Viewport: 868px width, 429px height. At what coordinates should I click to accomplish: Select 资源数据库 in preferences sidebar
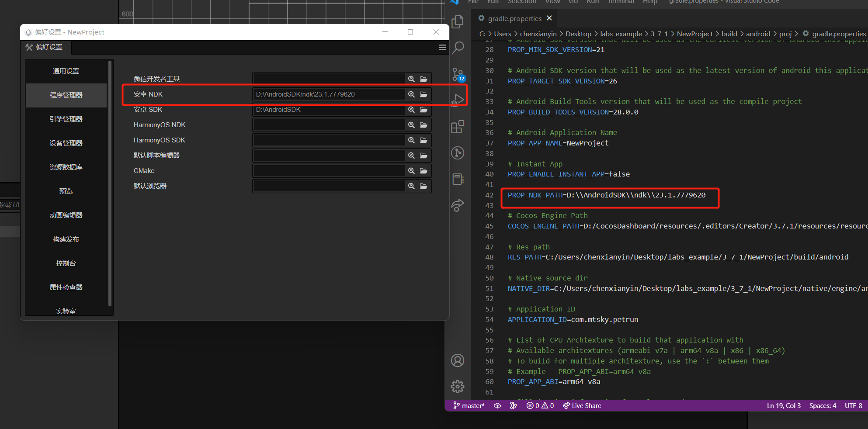(66, 167)
